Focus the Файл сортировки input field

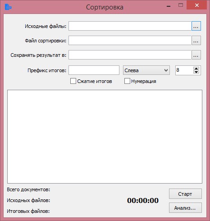[130, 41]
